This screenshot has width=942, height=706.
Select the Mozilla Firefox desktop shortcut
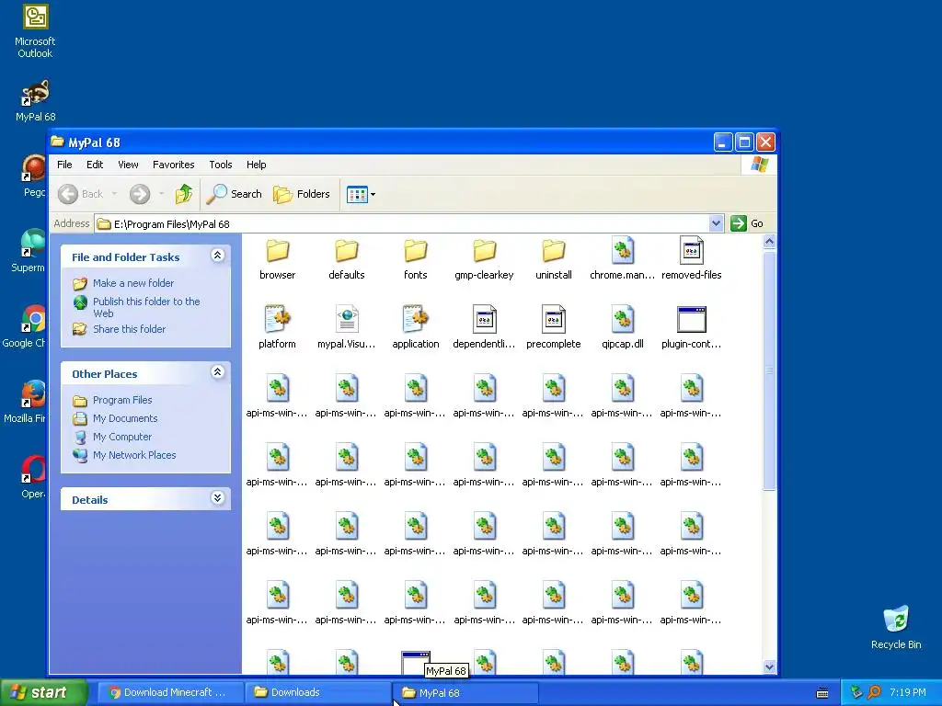point(24,401)
